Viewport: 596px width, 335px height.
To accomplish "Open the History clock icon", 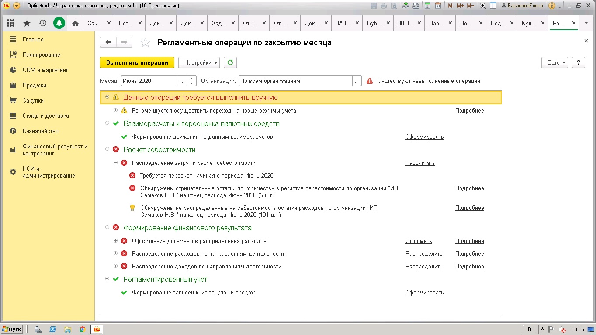I will pos(42,23).
